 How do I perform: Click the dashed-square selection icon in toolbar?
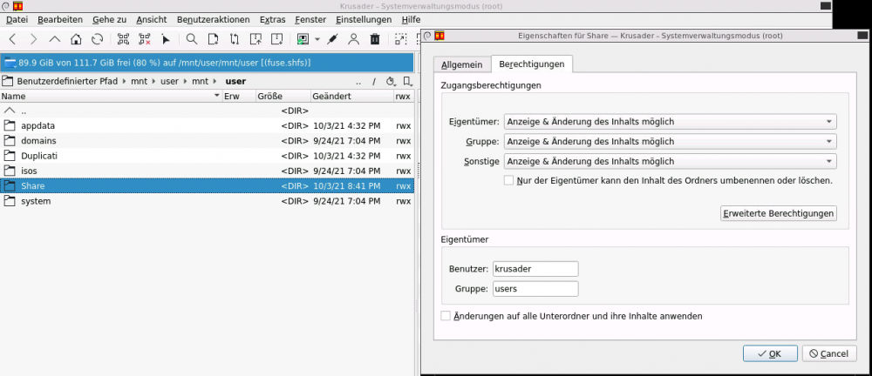[x=400, y=39]
